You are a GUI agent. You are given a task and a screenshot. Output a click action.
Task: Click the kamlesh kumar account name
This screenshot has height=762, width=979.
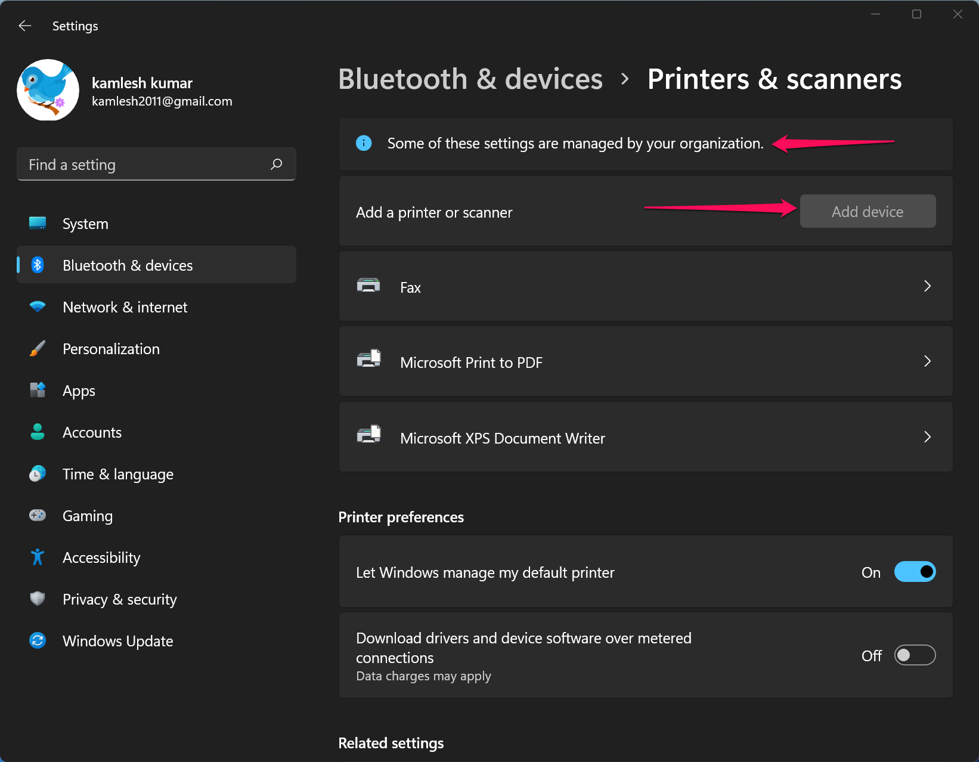pyautogui.click(x=142, y=83)
